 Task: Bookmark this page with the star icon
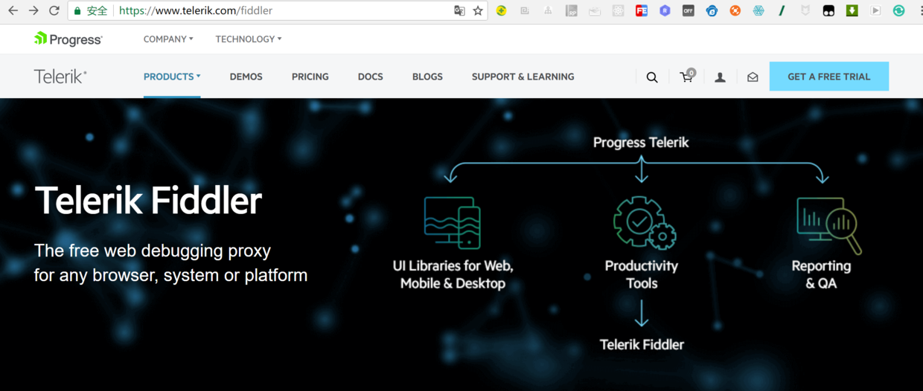point(478,10)
